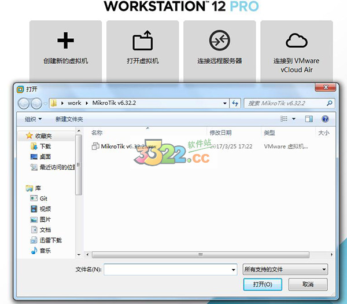Select the MikroTik v6.32.2.vmx file icon
The height and width of the screenshot is (304, 347).
[x=95, y=146]
